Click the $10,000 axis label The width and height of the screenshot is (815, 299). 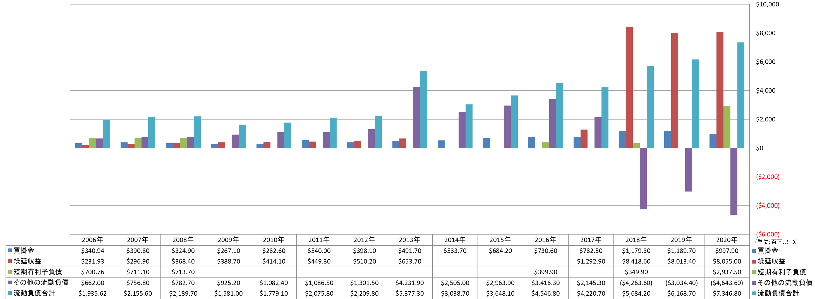coord(767,4)
